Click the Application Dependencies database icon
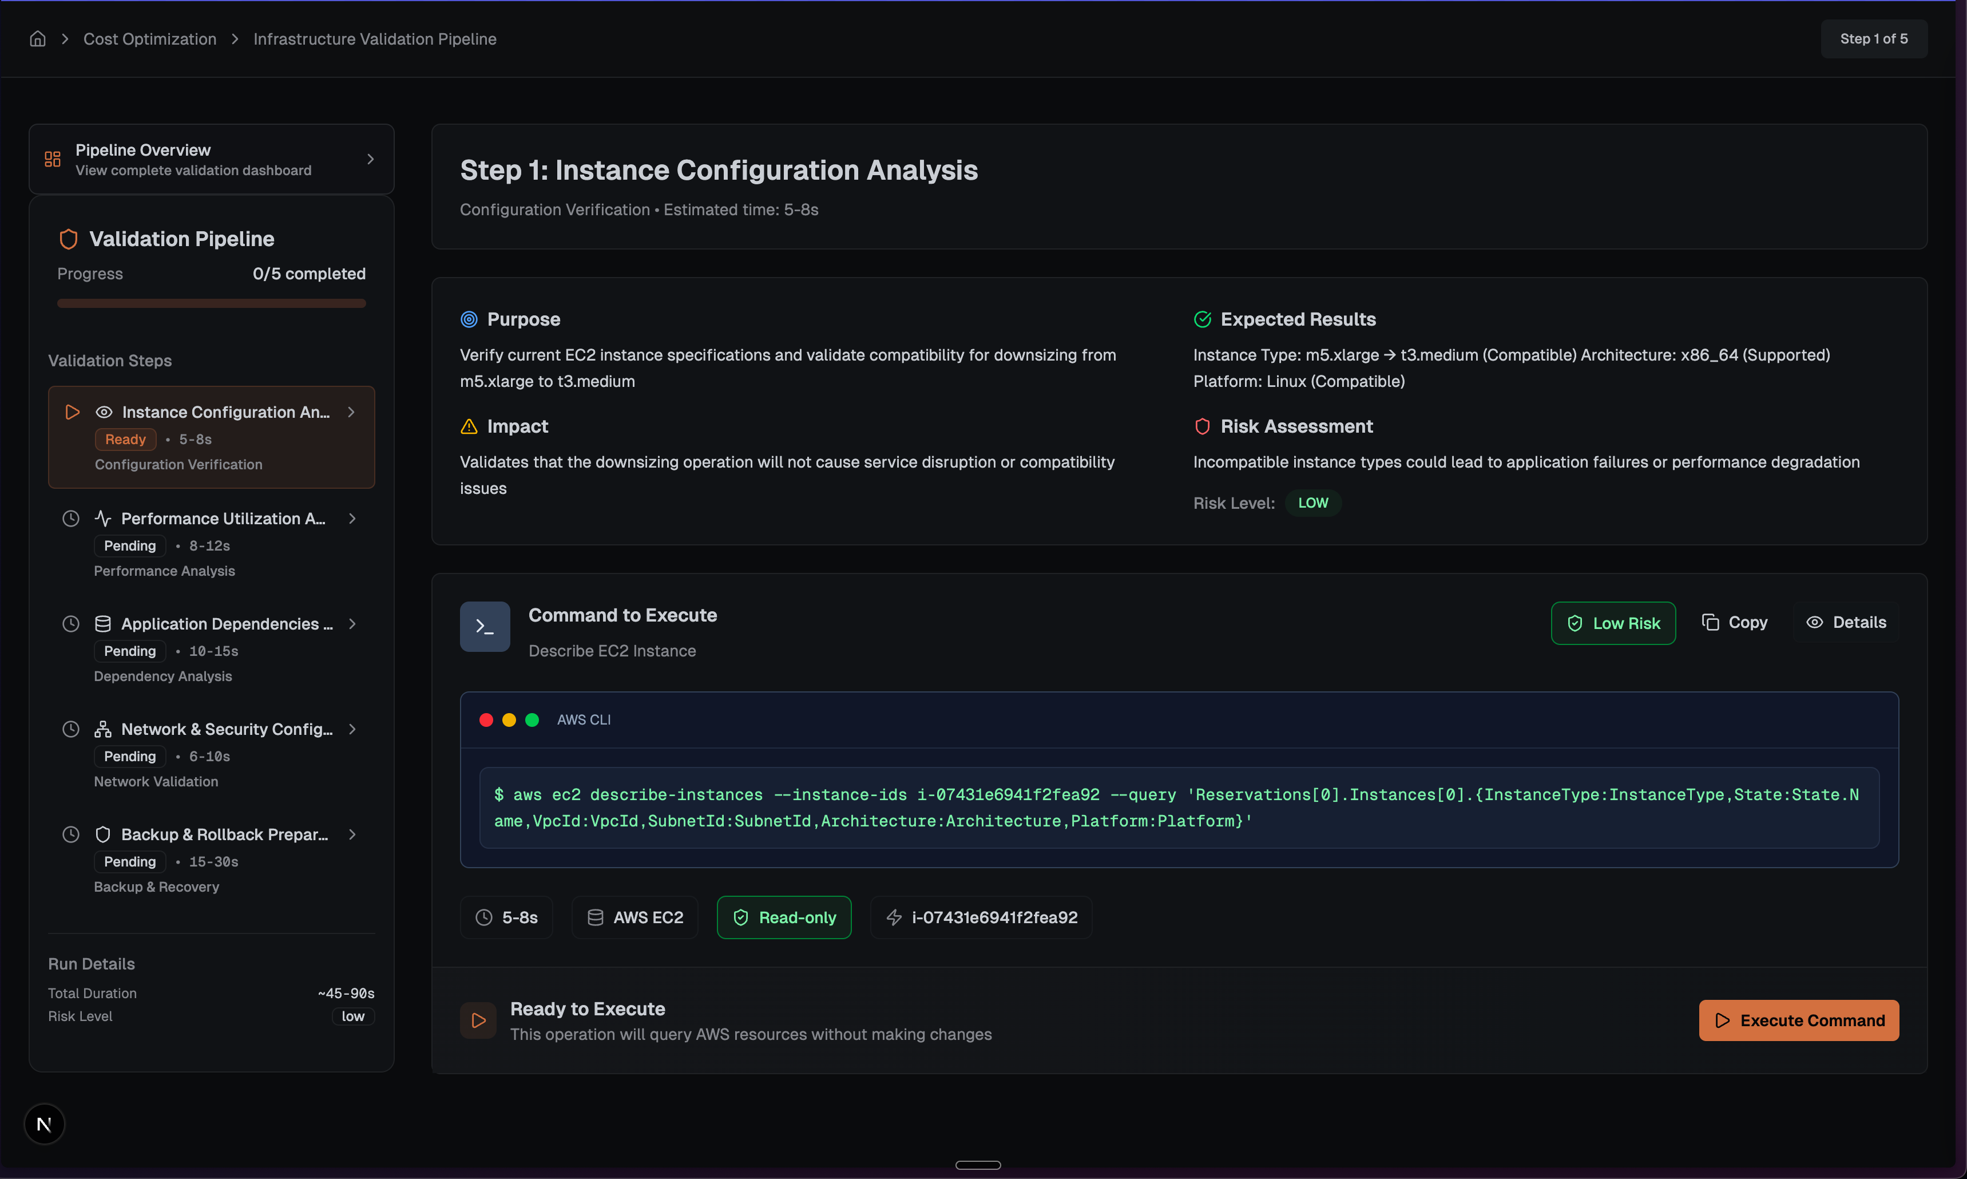Viewport: 1967px width, 1179px height. pyautogui.click(x=102, y=624)
